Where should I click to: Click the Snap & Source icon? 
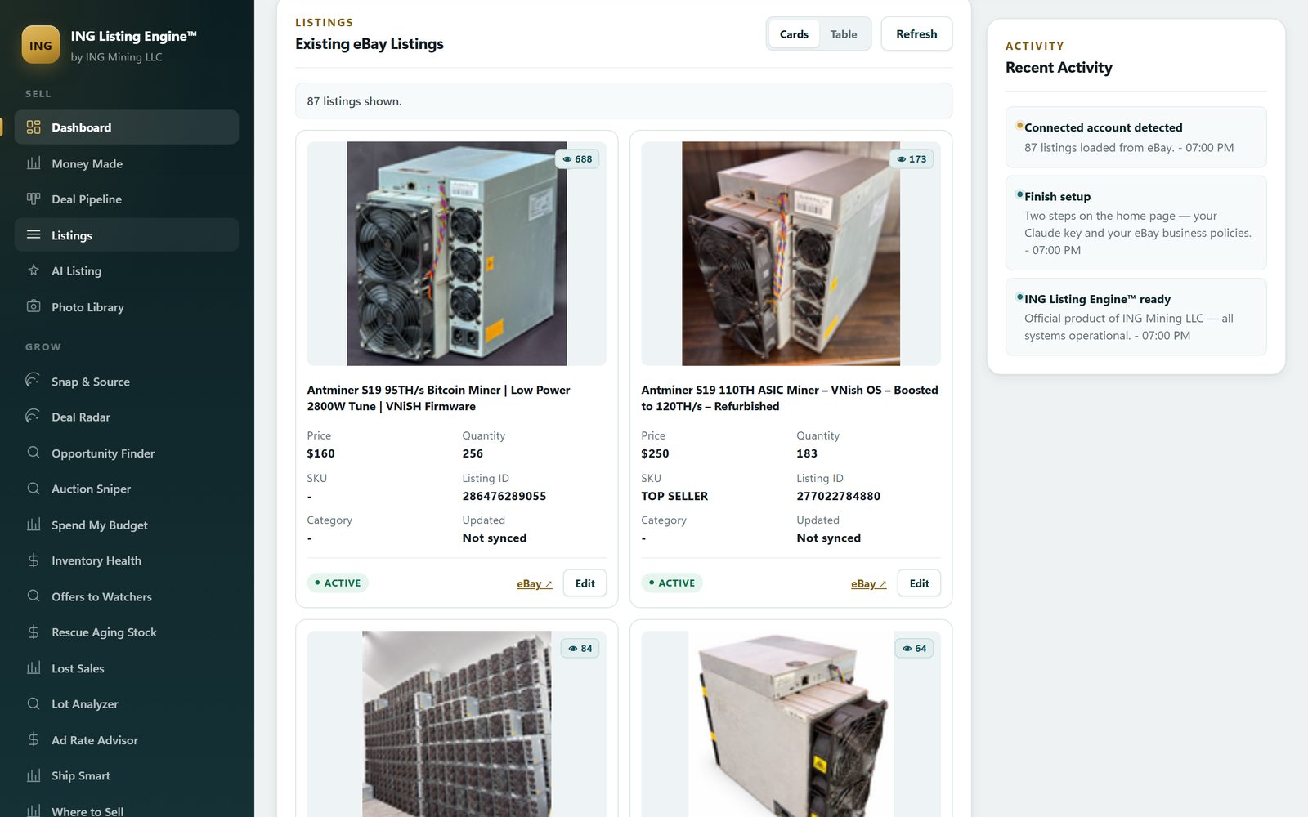coord(34,381)
